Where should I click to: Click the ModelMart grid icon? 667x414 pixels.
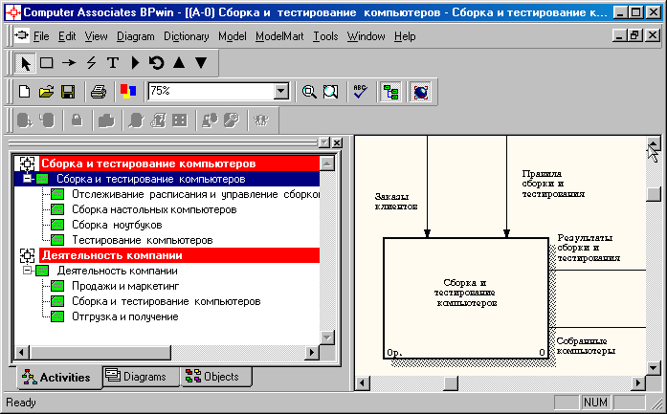click(180, 120)
